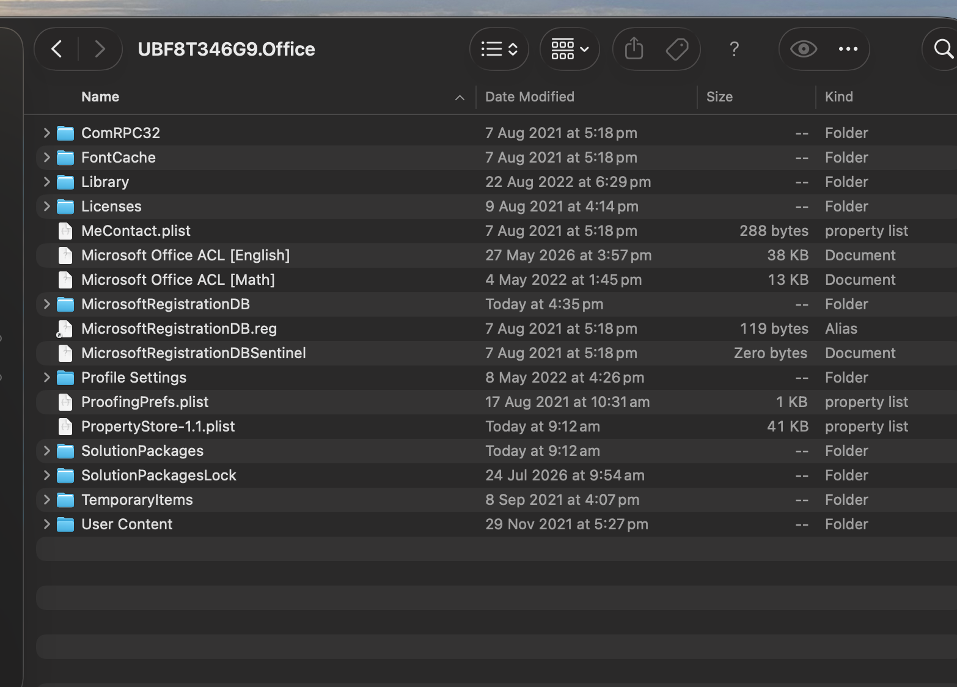Click the Licenses folder name

[111, 206]
